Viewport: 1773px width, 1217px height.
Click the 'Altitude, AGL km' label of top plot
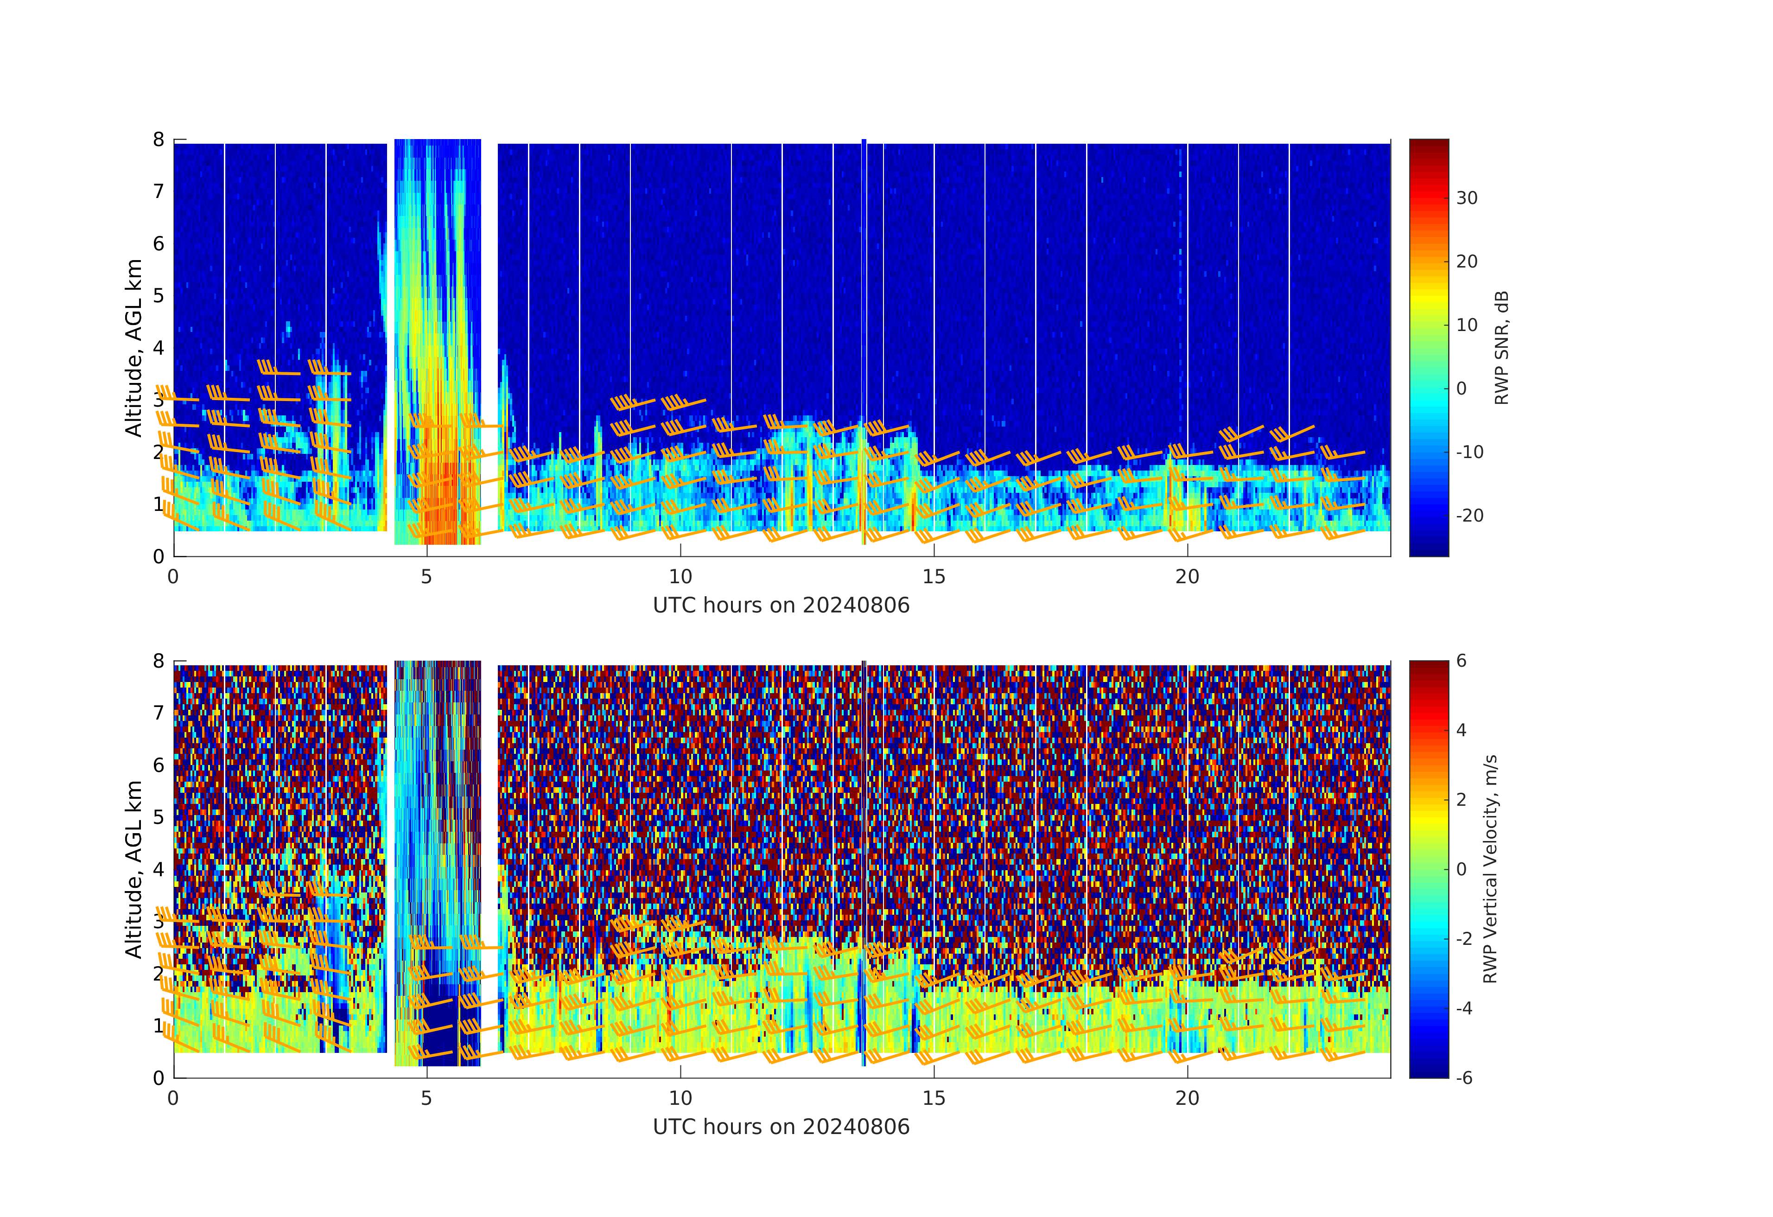click(133, 348)
